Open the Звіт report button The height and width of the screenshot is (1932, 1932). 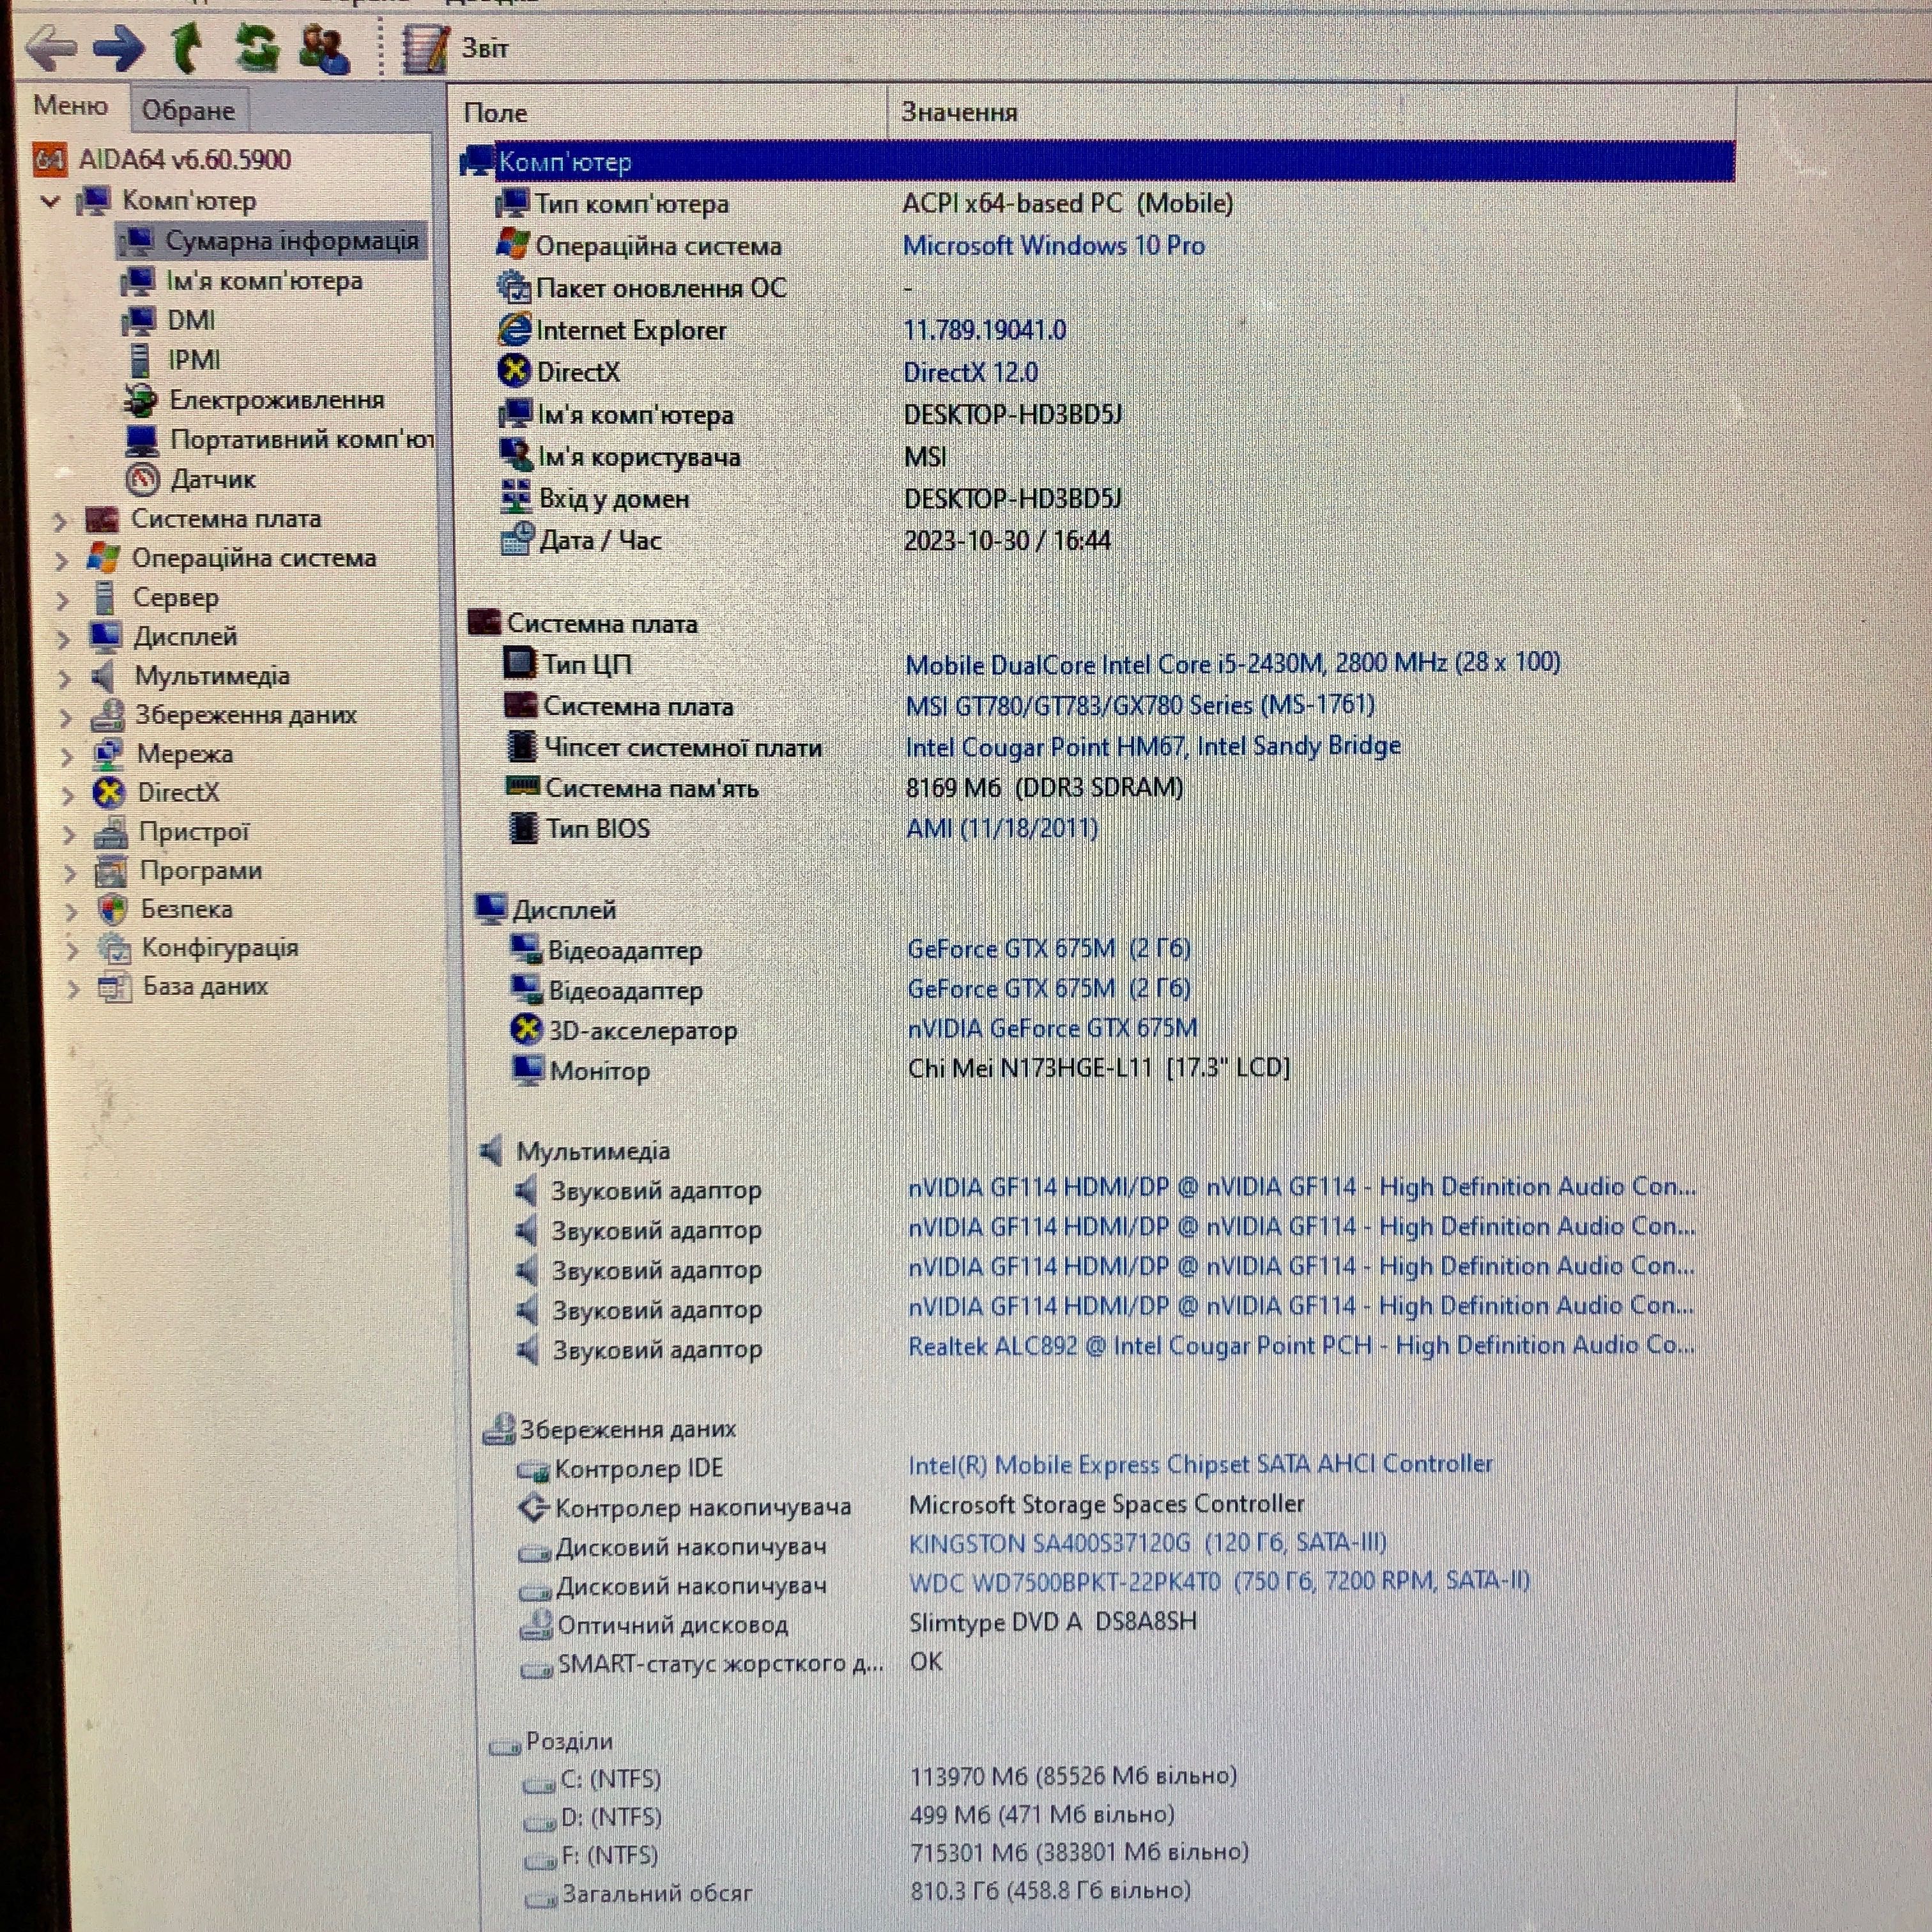[456, 48]
